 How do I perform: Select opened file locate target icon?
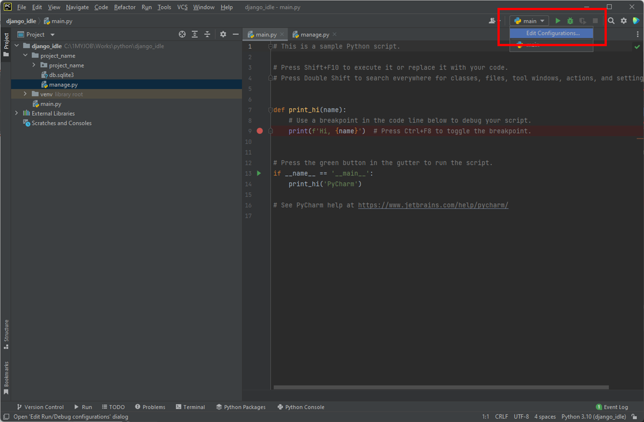182,35
